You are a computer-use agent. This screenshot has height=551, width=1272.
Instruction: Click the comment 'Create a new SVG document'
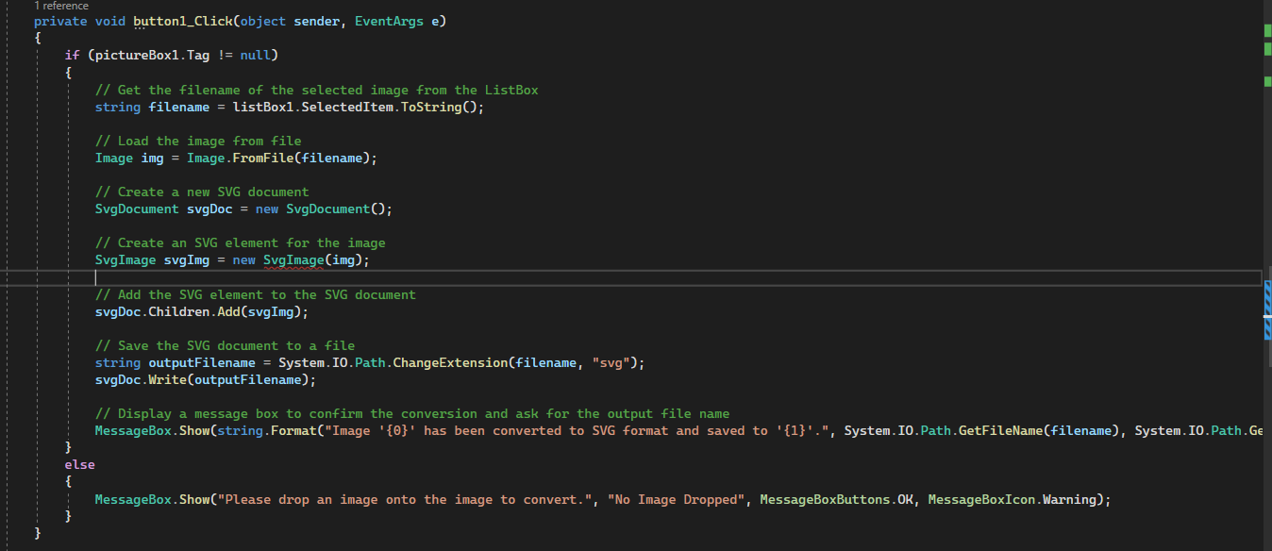(x=213, y=192)
